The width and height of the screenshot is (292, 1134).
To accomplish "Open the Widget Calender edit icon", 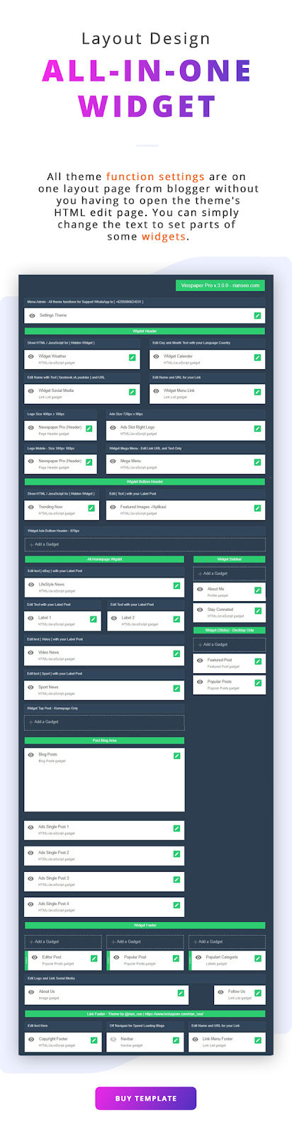I will [x=257, y=357].
